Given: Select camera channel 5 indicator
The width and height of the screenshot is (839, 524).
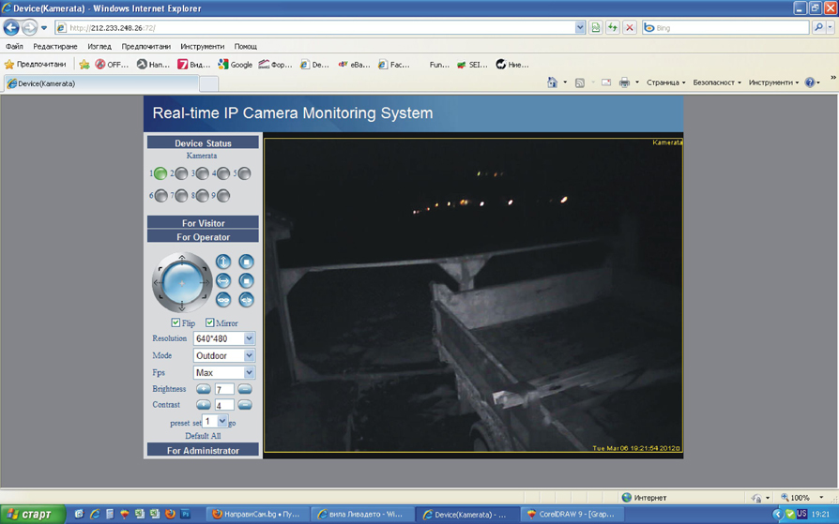Looking at the screenshot, I should click(244, 173).
